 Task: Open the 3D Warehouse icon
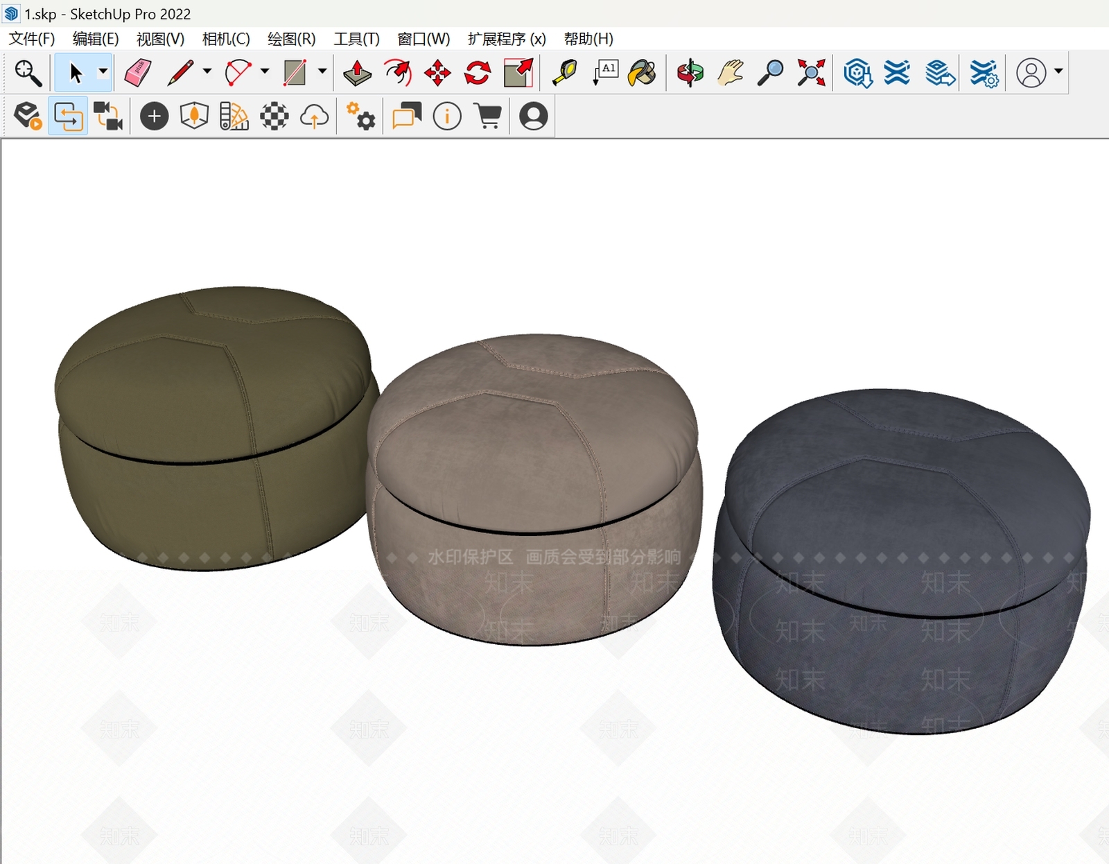tap(857, 72)
